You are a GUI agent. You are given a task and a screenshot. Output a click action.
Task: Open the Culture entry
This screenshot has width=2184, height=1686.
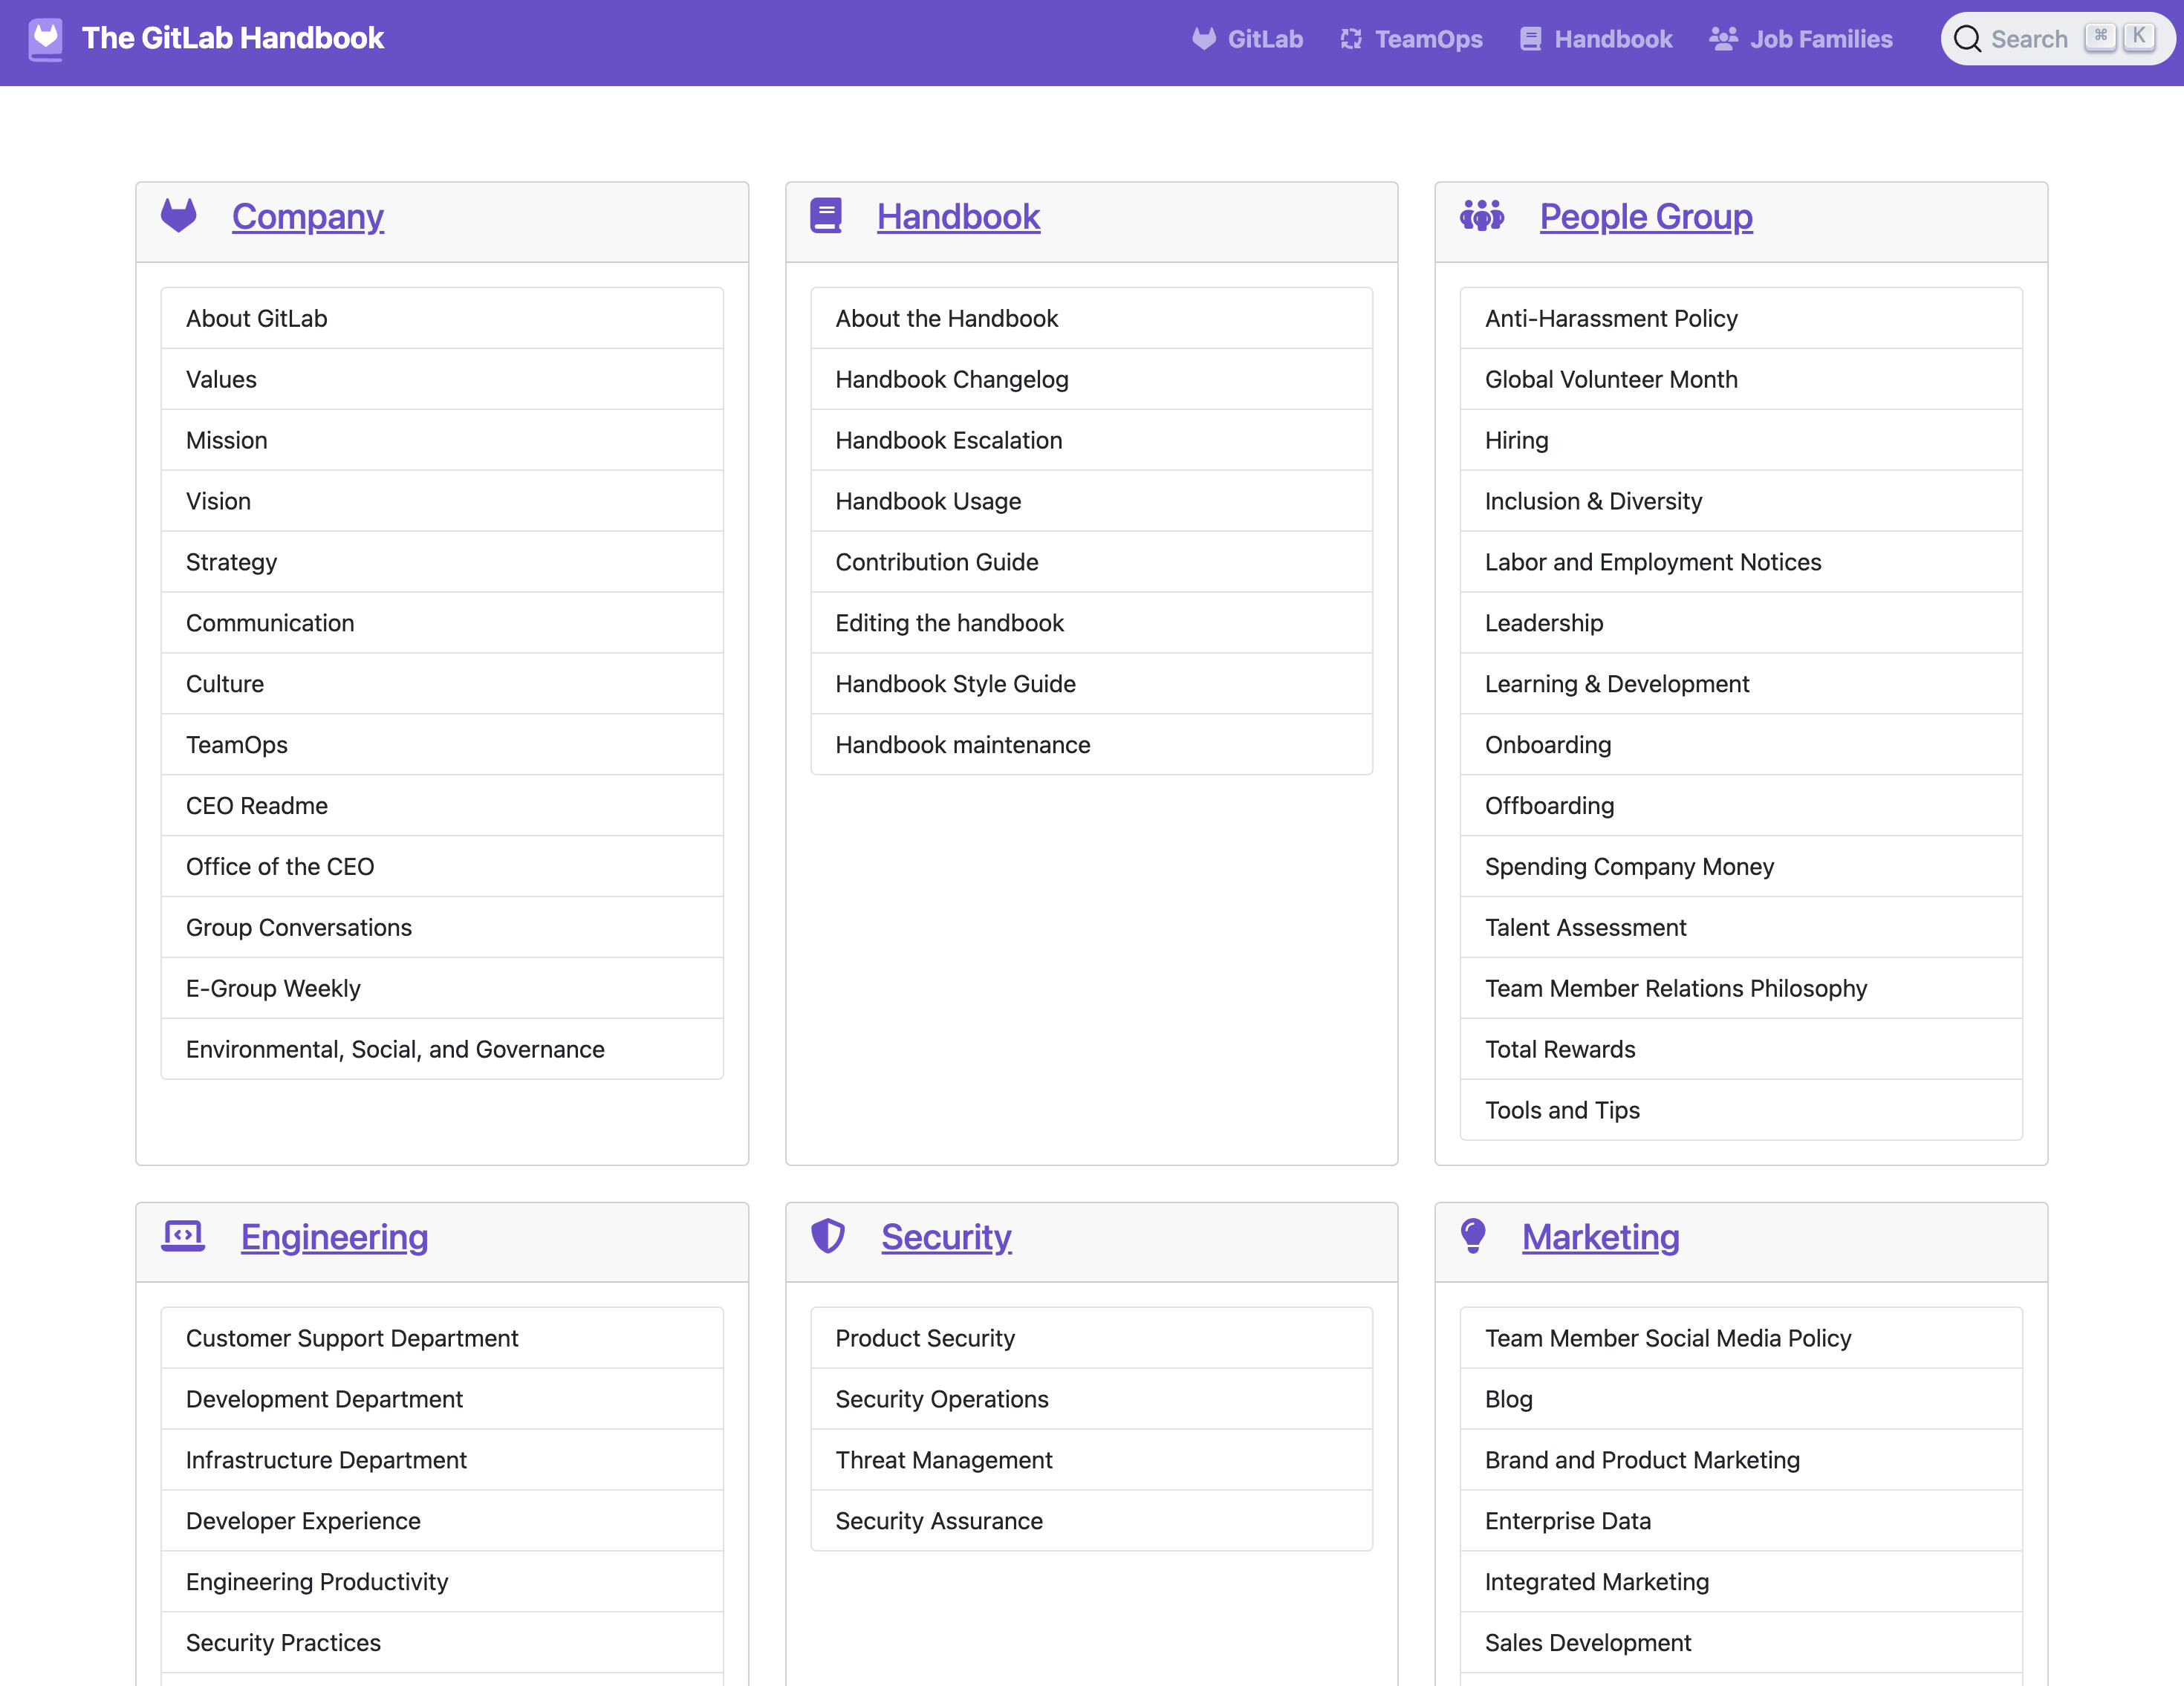click(442, 684)
